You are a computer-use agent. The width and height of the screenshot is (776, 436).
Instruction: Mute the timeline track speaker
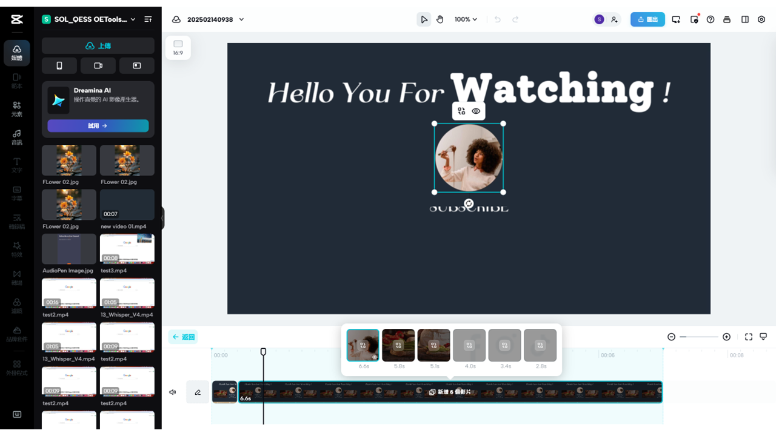[173, 392]
